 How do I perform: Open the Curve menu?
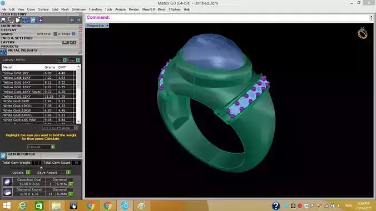coord(31,9)
